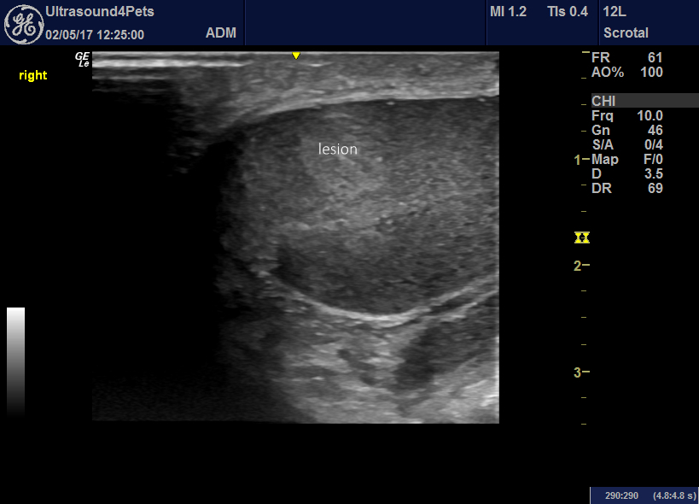Select the Ultrasound4Pets clinic title

(x=102, y=12)
